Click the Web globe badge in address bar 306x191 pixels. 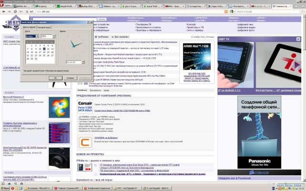pyautogui.click(x=30, y=11)
